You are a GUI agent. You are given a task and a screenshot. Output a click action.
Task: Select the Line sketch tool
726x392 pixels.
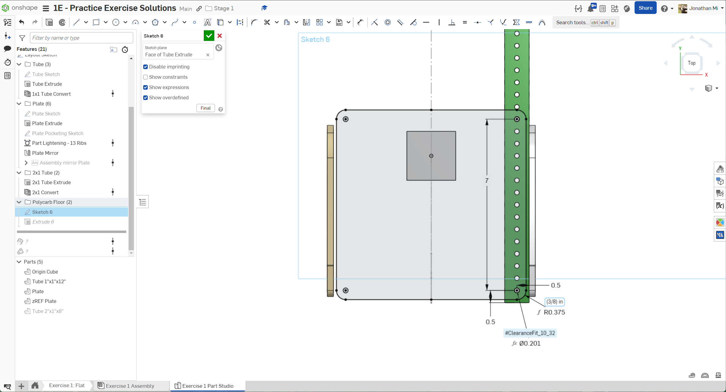tap(76, 22)
